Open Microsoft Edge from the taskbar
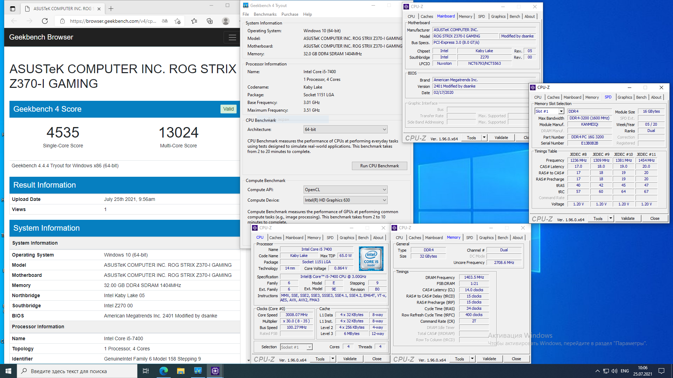The image size is (673, 378). [163, 371]
